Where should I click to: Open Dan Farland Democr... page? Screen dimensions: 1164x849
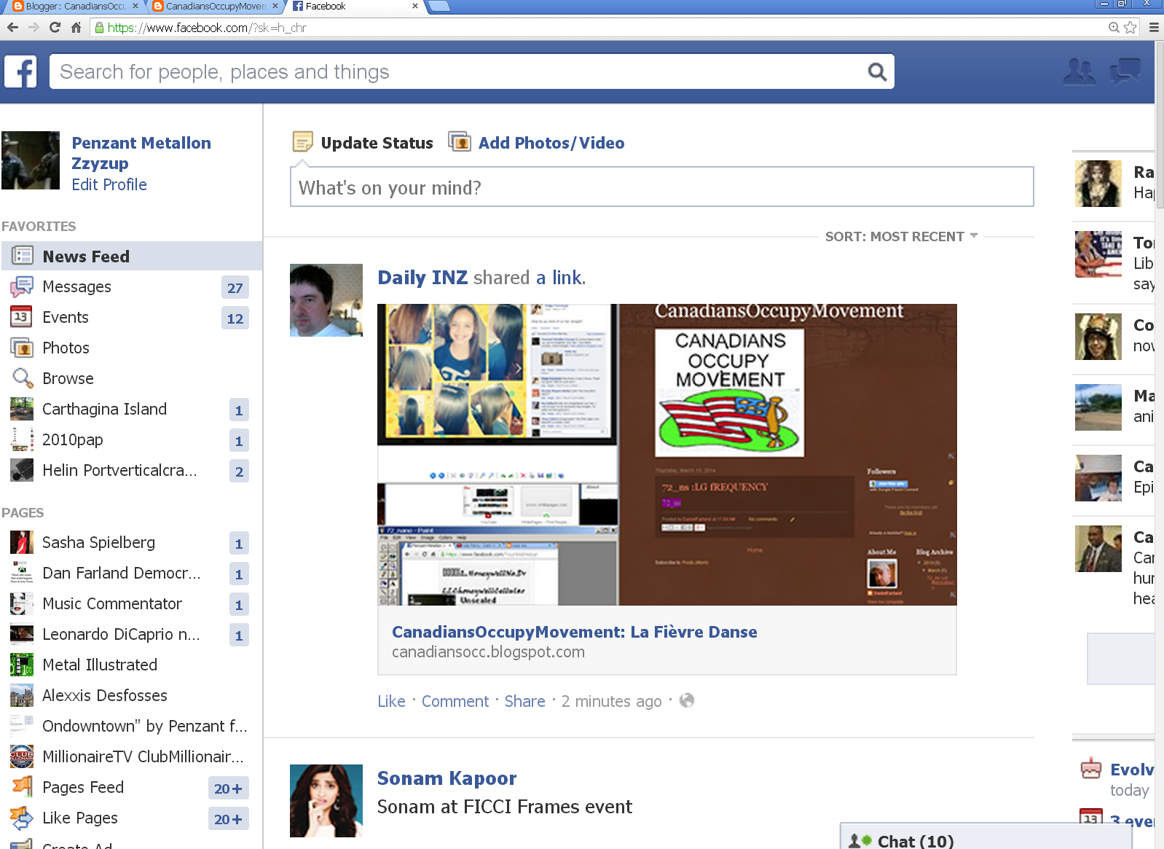coord(132,573)
